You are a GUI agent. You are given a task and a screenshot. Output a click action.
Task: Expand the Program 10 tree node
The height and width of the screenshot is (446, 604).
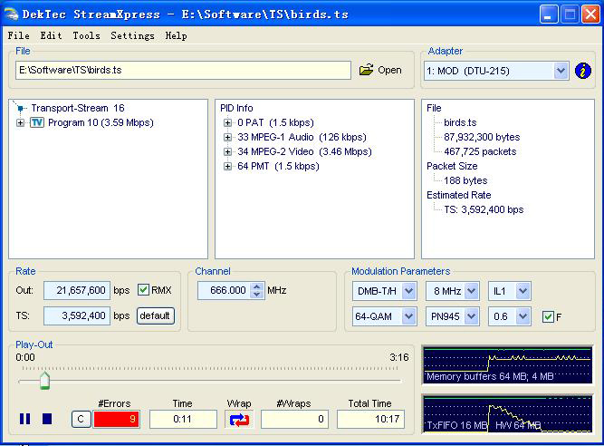tap(20, 122)
